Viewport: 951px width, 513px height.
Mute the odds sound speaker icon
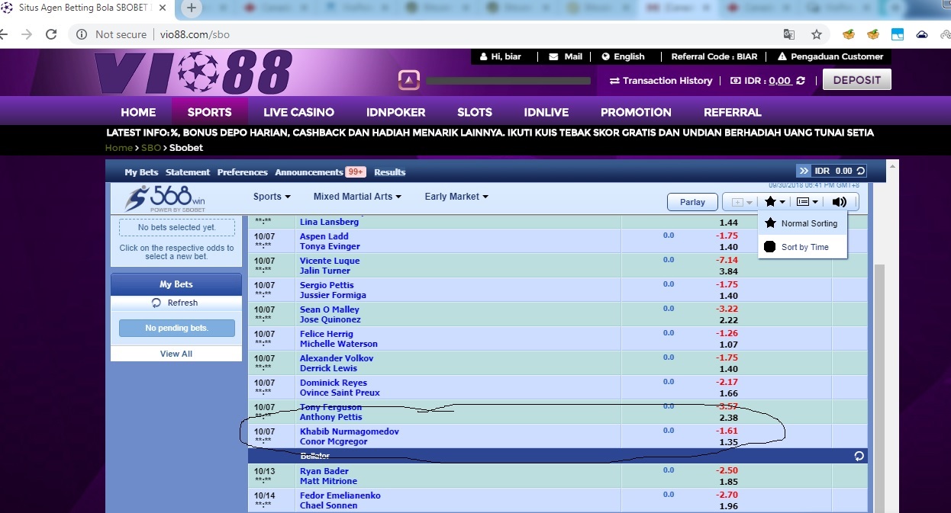(839, 202)
